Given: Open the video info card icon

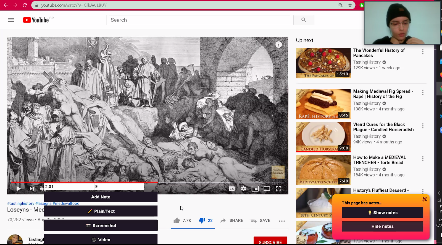Looking at the screenshot, I should tap(278, 45).
